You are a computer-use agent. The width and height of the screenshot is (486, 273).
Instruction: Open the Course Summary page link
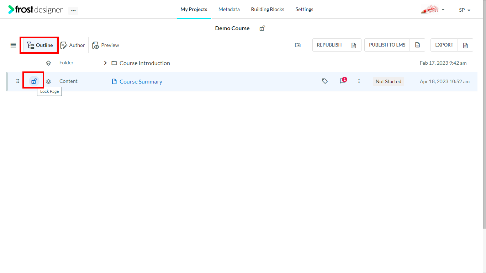click(141, 81)
